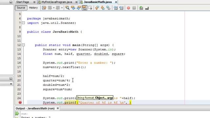Shift the line right
This screenshot has height=118, width=210.
[121, 8]
